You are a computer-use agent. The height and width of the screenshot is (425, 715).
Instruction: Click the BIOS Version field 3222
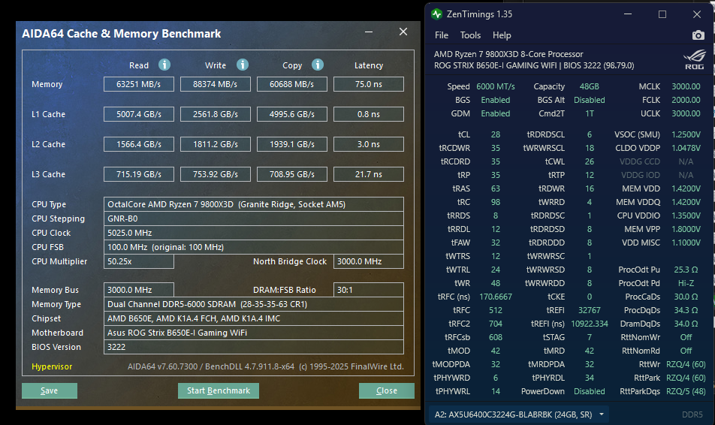click(254, 347)
